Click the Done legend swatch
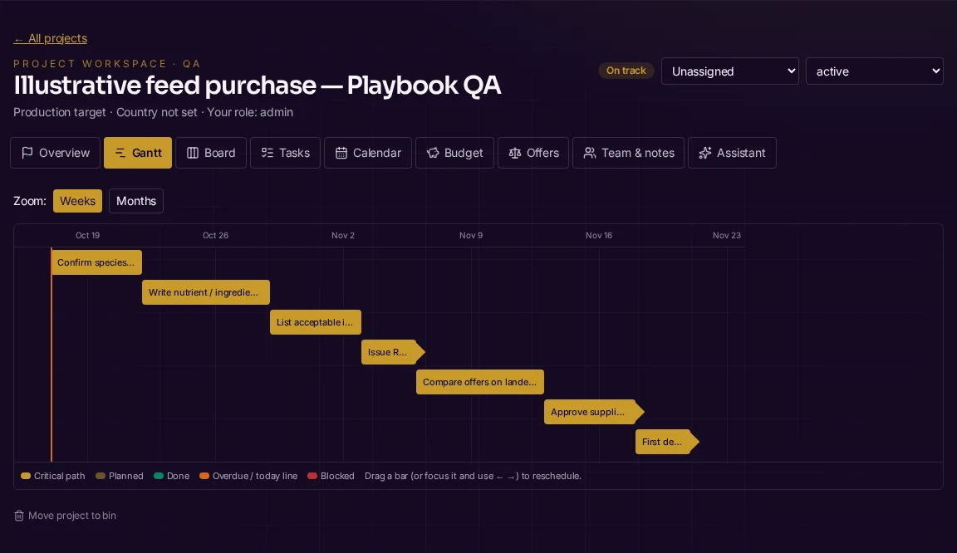The image size is (957, 553). (x=159, y=476)
